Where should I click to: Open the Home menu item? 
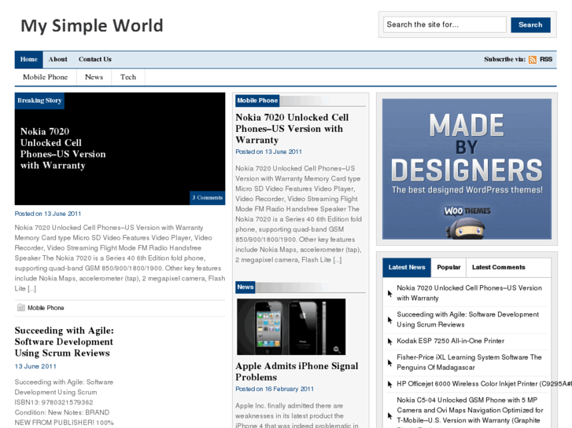click(x=29, y=60)
